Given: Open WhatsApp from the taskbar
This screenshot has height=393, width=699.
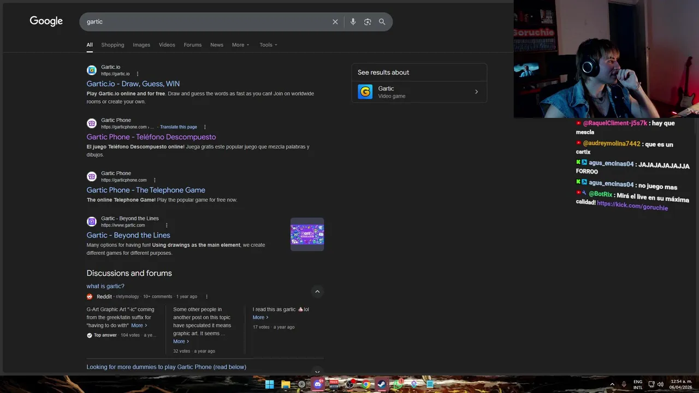Looking at the screenshot, I should coord(398,384).
